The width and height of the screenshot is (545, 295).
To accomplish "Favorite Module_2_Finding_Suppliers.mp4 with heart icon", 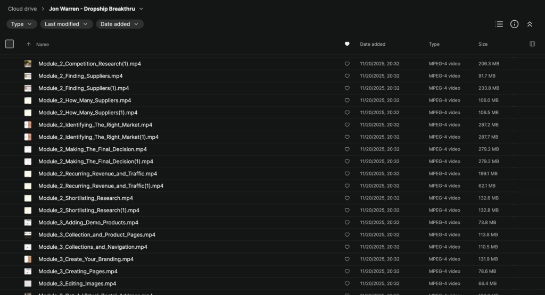I will pos(347,76).
